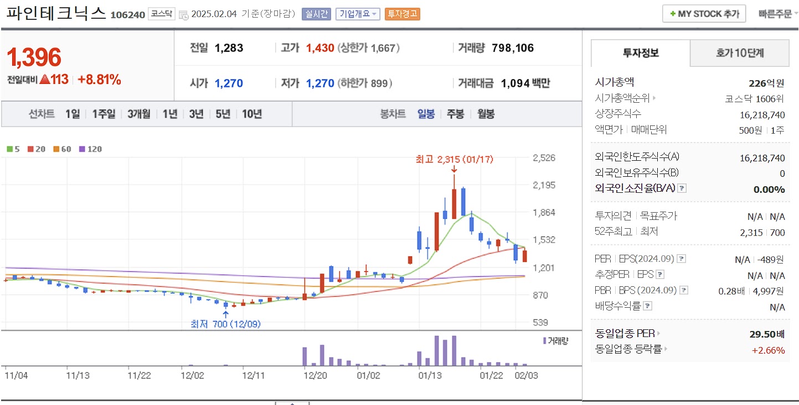799x405 pixels.
Task: Expand the 빠른주문 dropdown
Action: [x=779, y=14]
